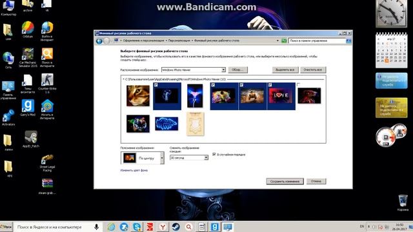Select the blue neon leaf wallpaper thumbnail

click(x=166, y=124)
